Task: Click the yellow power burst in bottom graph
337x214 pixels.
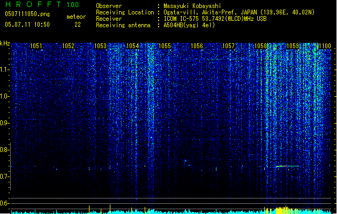Action: (x=283, y=210)
